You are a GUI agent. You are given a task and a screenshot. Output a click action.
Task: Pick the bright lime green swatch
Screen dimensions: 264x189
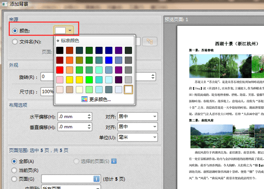pos(89,80)
